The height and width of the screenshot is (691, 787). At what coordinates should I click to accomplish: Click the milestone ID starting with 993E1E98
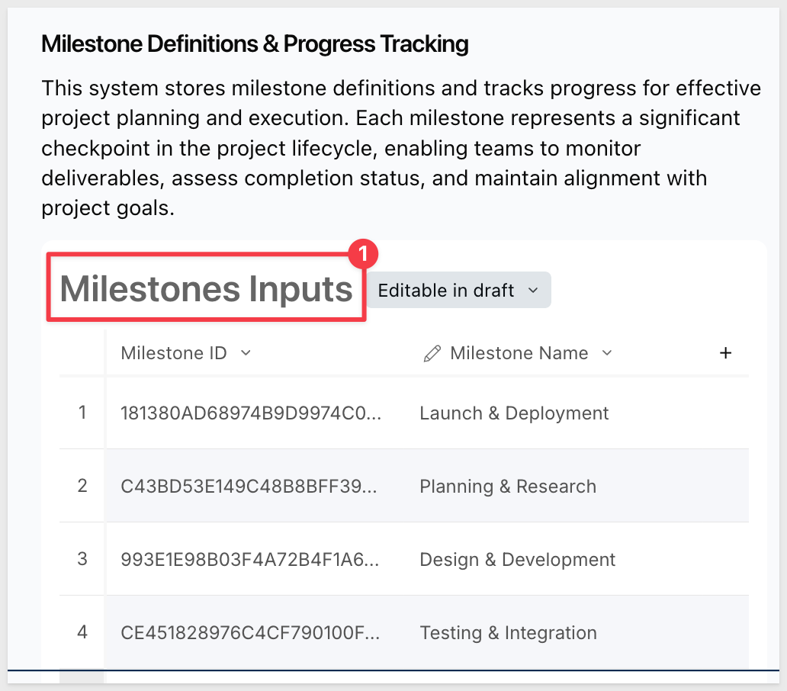point(250,560)
